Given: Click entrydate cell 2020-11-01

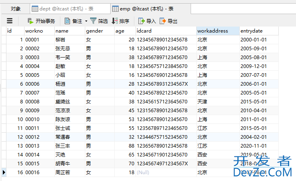Looking at the screenshot, I should point(259,146).
